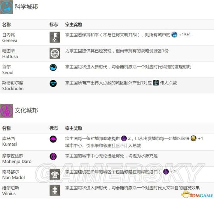Click the 名称 header in science table
Image resolution: width=214 pixels, height=199 pixels.
[6, 25]
